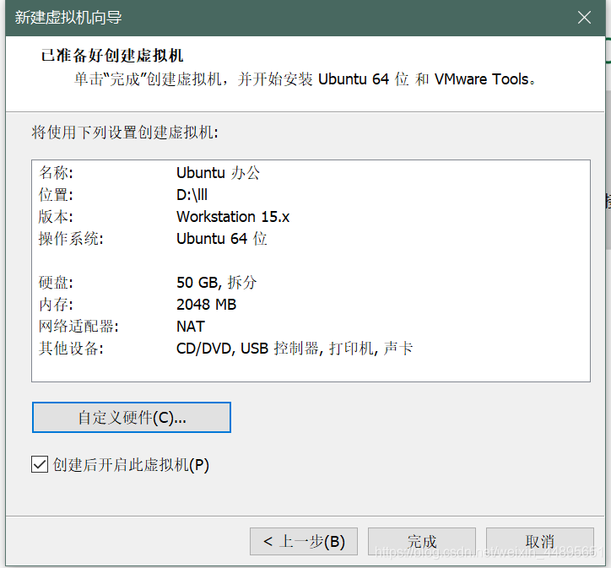Select the name value Ubuntu 办公
The width and height of the screenshot is (611, 568).
point(218,172)
